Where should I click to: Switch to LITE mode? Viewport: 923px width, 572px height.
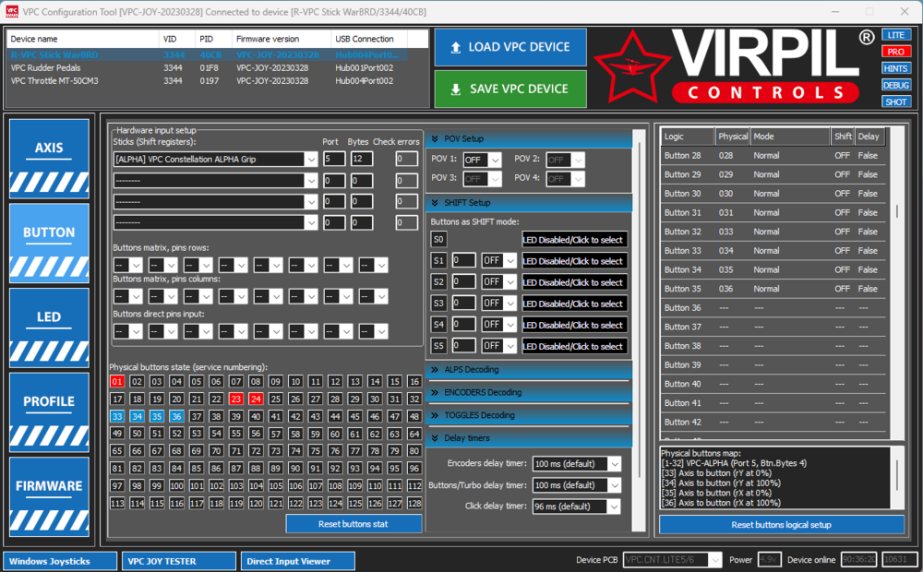896,35
